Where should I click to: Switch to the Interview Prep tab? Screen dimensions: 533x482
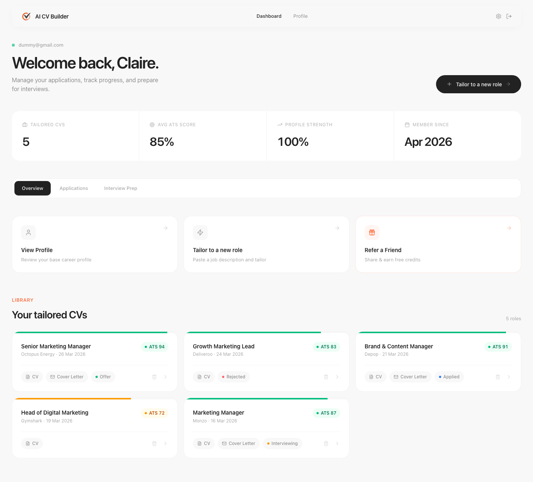(x=121, y=188)
